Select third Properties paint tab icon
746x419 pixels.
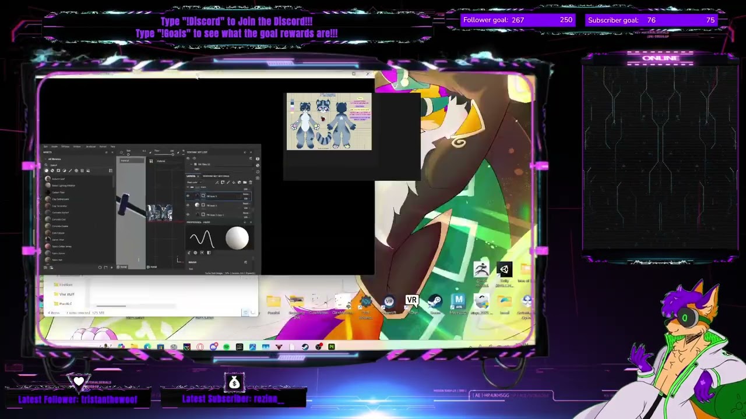coord(202,253)
